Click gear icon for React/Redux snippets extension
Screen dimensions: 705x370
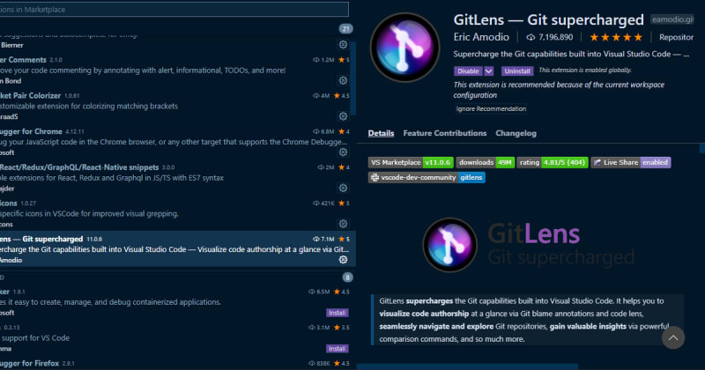(343, 188)
